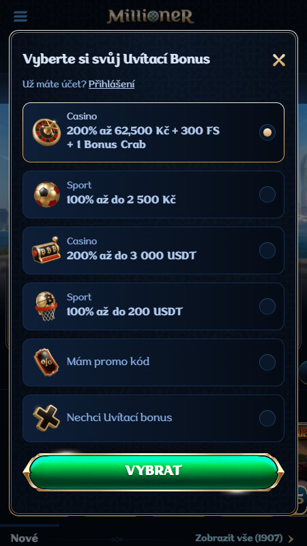Choose the Nechci Uvítací bonus option
The width and height of the screenshot is (307, 546).
[153, 418]
